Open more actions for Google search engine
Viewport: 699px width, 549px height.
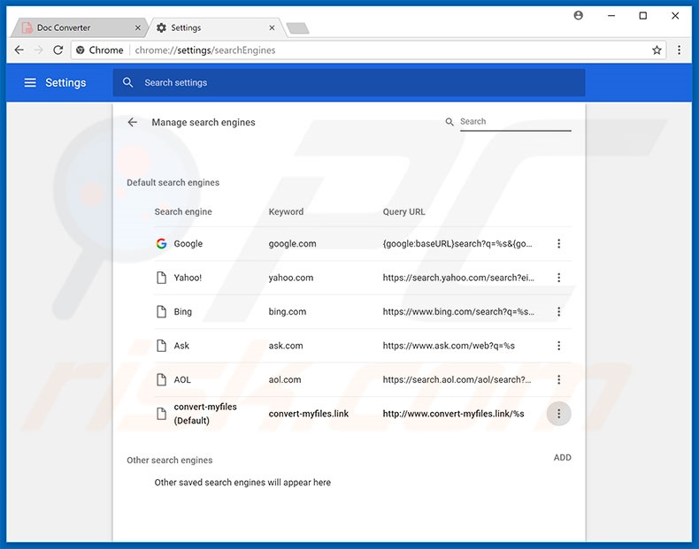pyautogui.click(x=558, y=244)
